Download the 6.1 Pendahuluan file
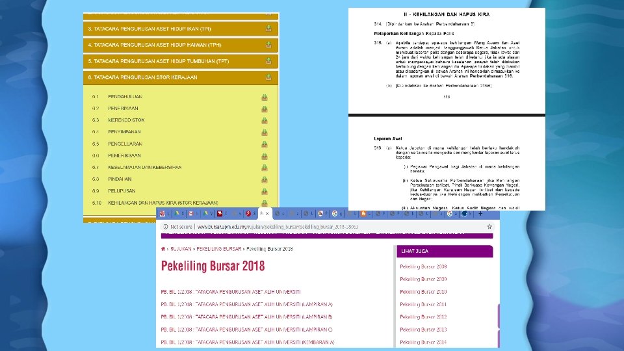The width and height of the screenshot is (624, 351). [265, 97]
